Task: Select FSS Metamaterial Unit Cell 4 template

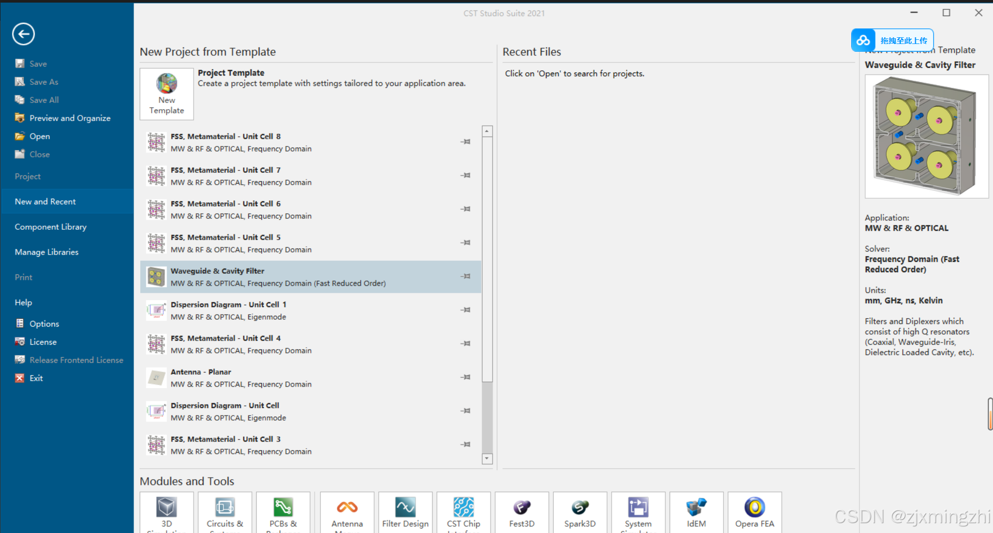Action: point(310,344)
